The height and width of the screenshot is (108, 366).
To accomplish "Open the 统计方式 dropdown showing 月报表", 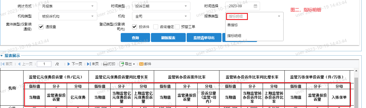I will pyautogui.click(x=68, y=6).
